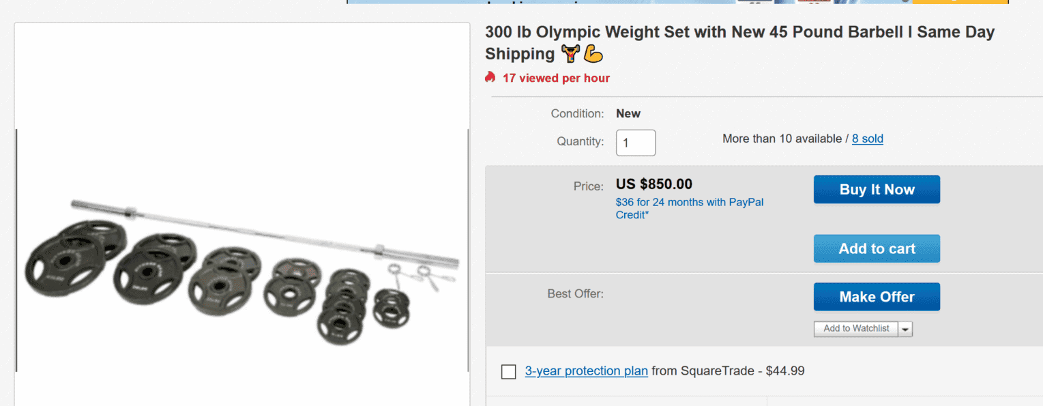This screenshot has width=1043, height=406.
Task: Click the flexed bicep emoji in the title
Action: 593,54
